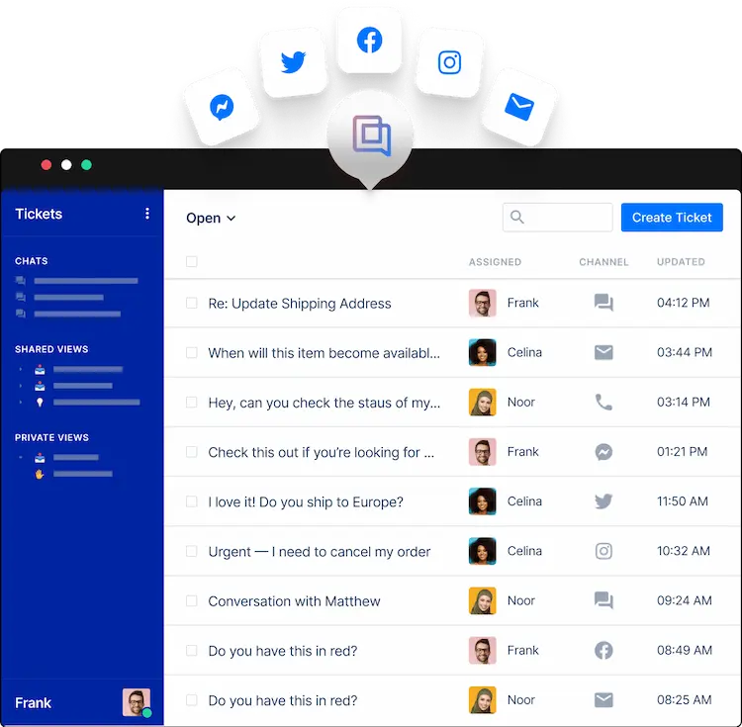
Task: Click first chat icon under CHATS
Action: coord(21,281)
